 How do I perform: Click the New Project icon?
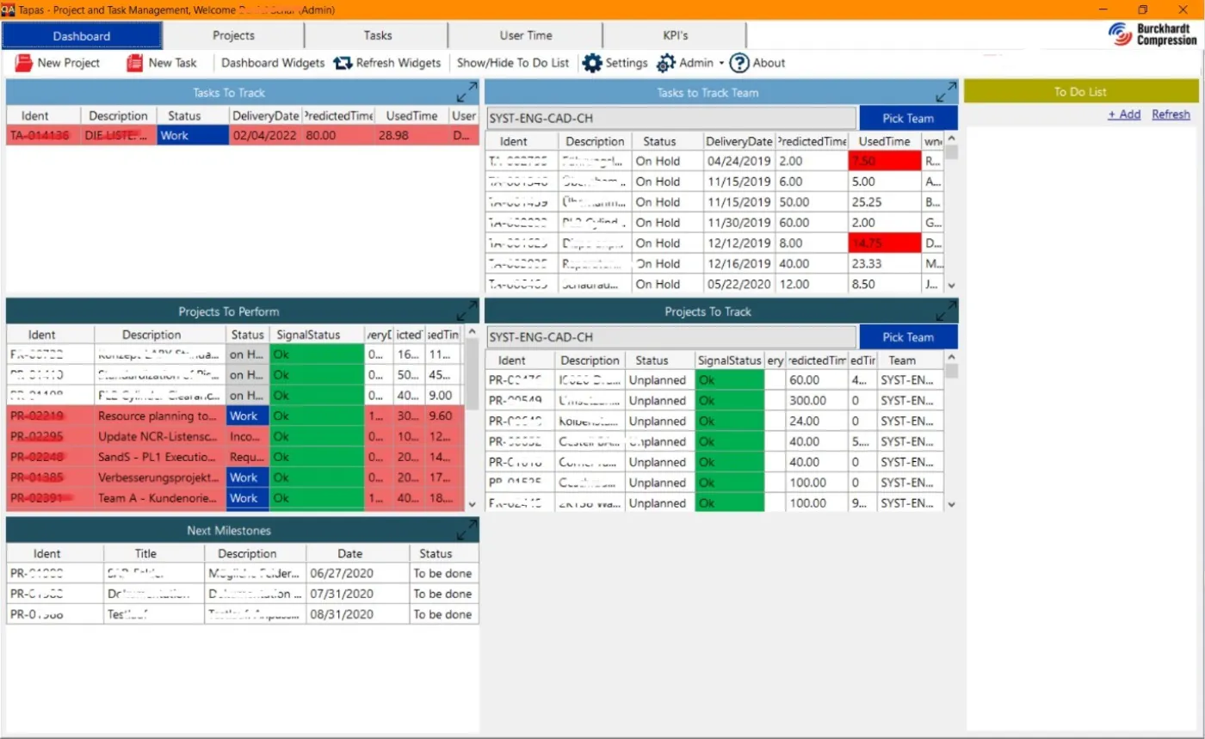click(23, 63)
